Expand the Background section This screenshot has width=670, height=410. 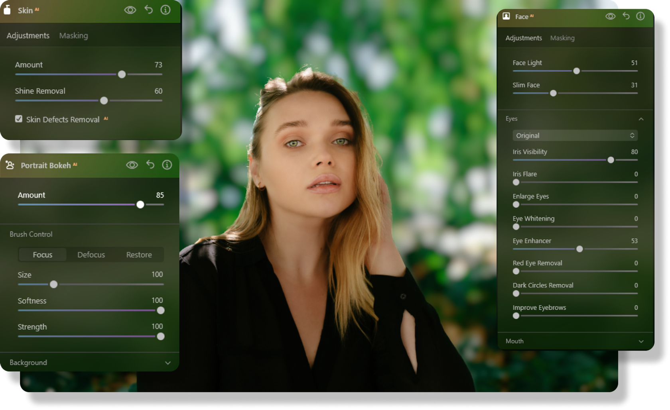pyautogui.click(x=168, y=363)
